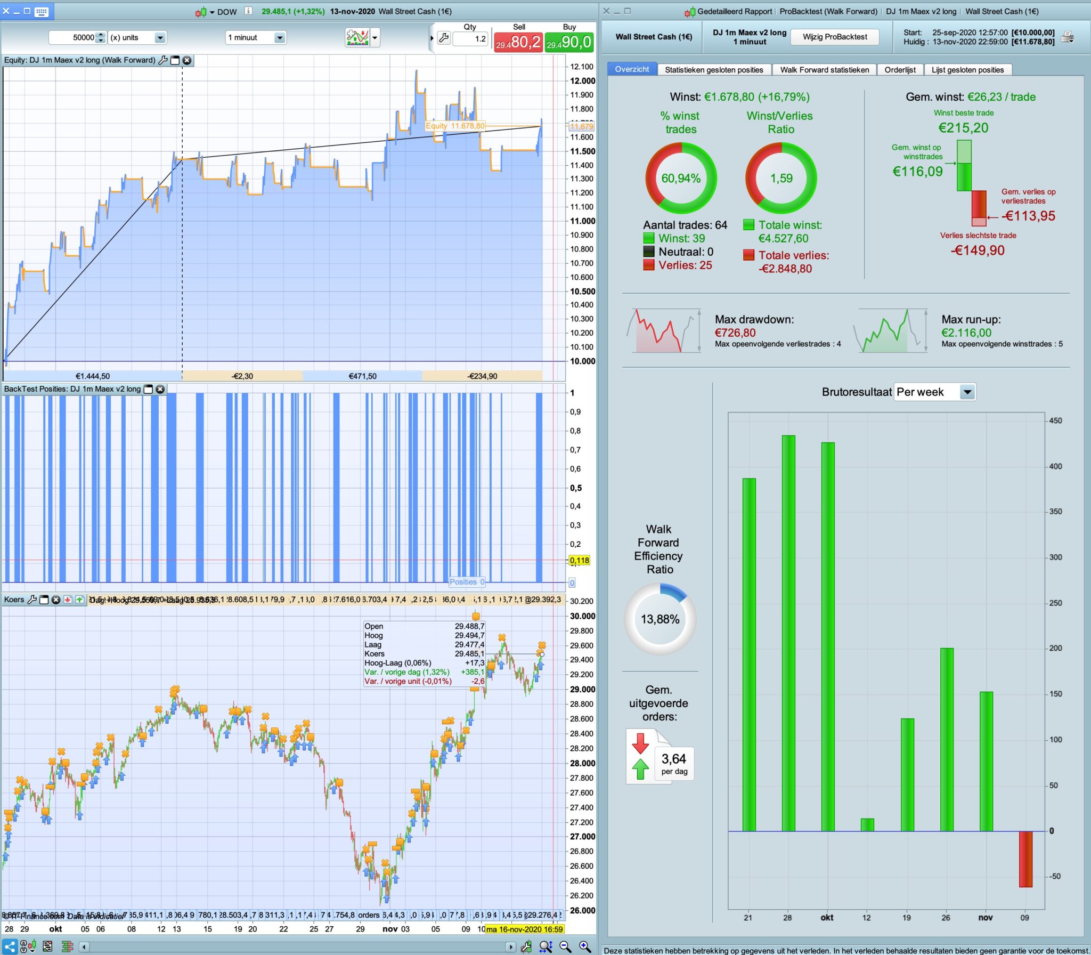Image resolution: width=1091 pixels, height=955 pixels.
Task: Click the horizontal chart scrollbar track
Action: 298,946
